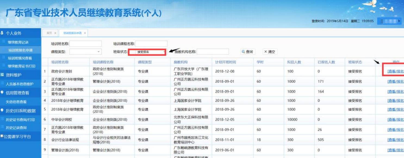Click the list icon beside 继续教育记录
This screenshot has width=404, height=158.
(x=4, y=42)
